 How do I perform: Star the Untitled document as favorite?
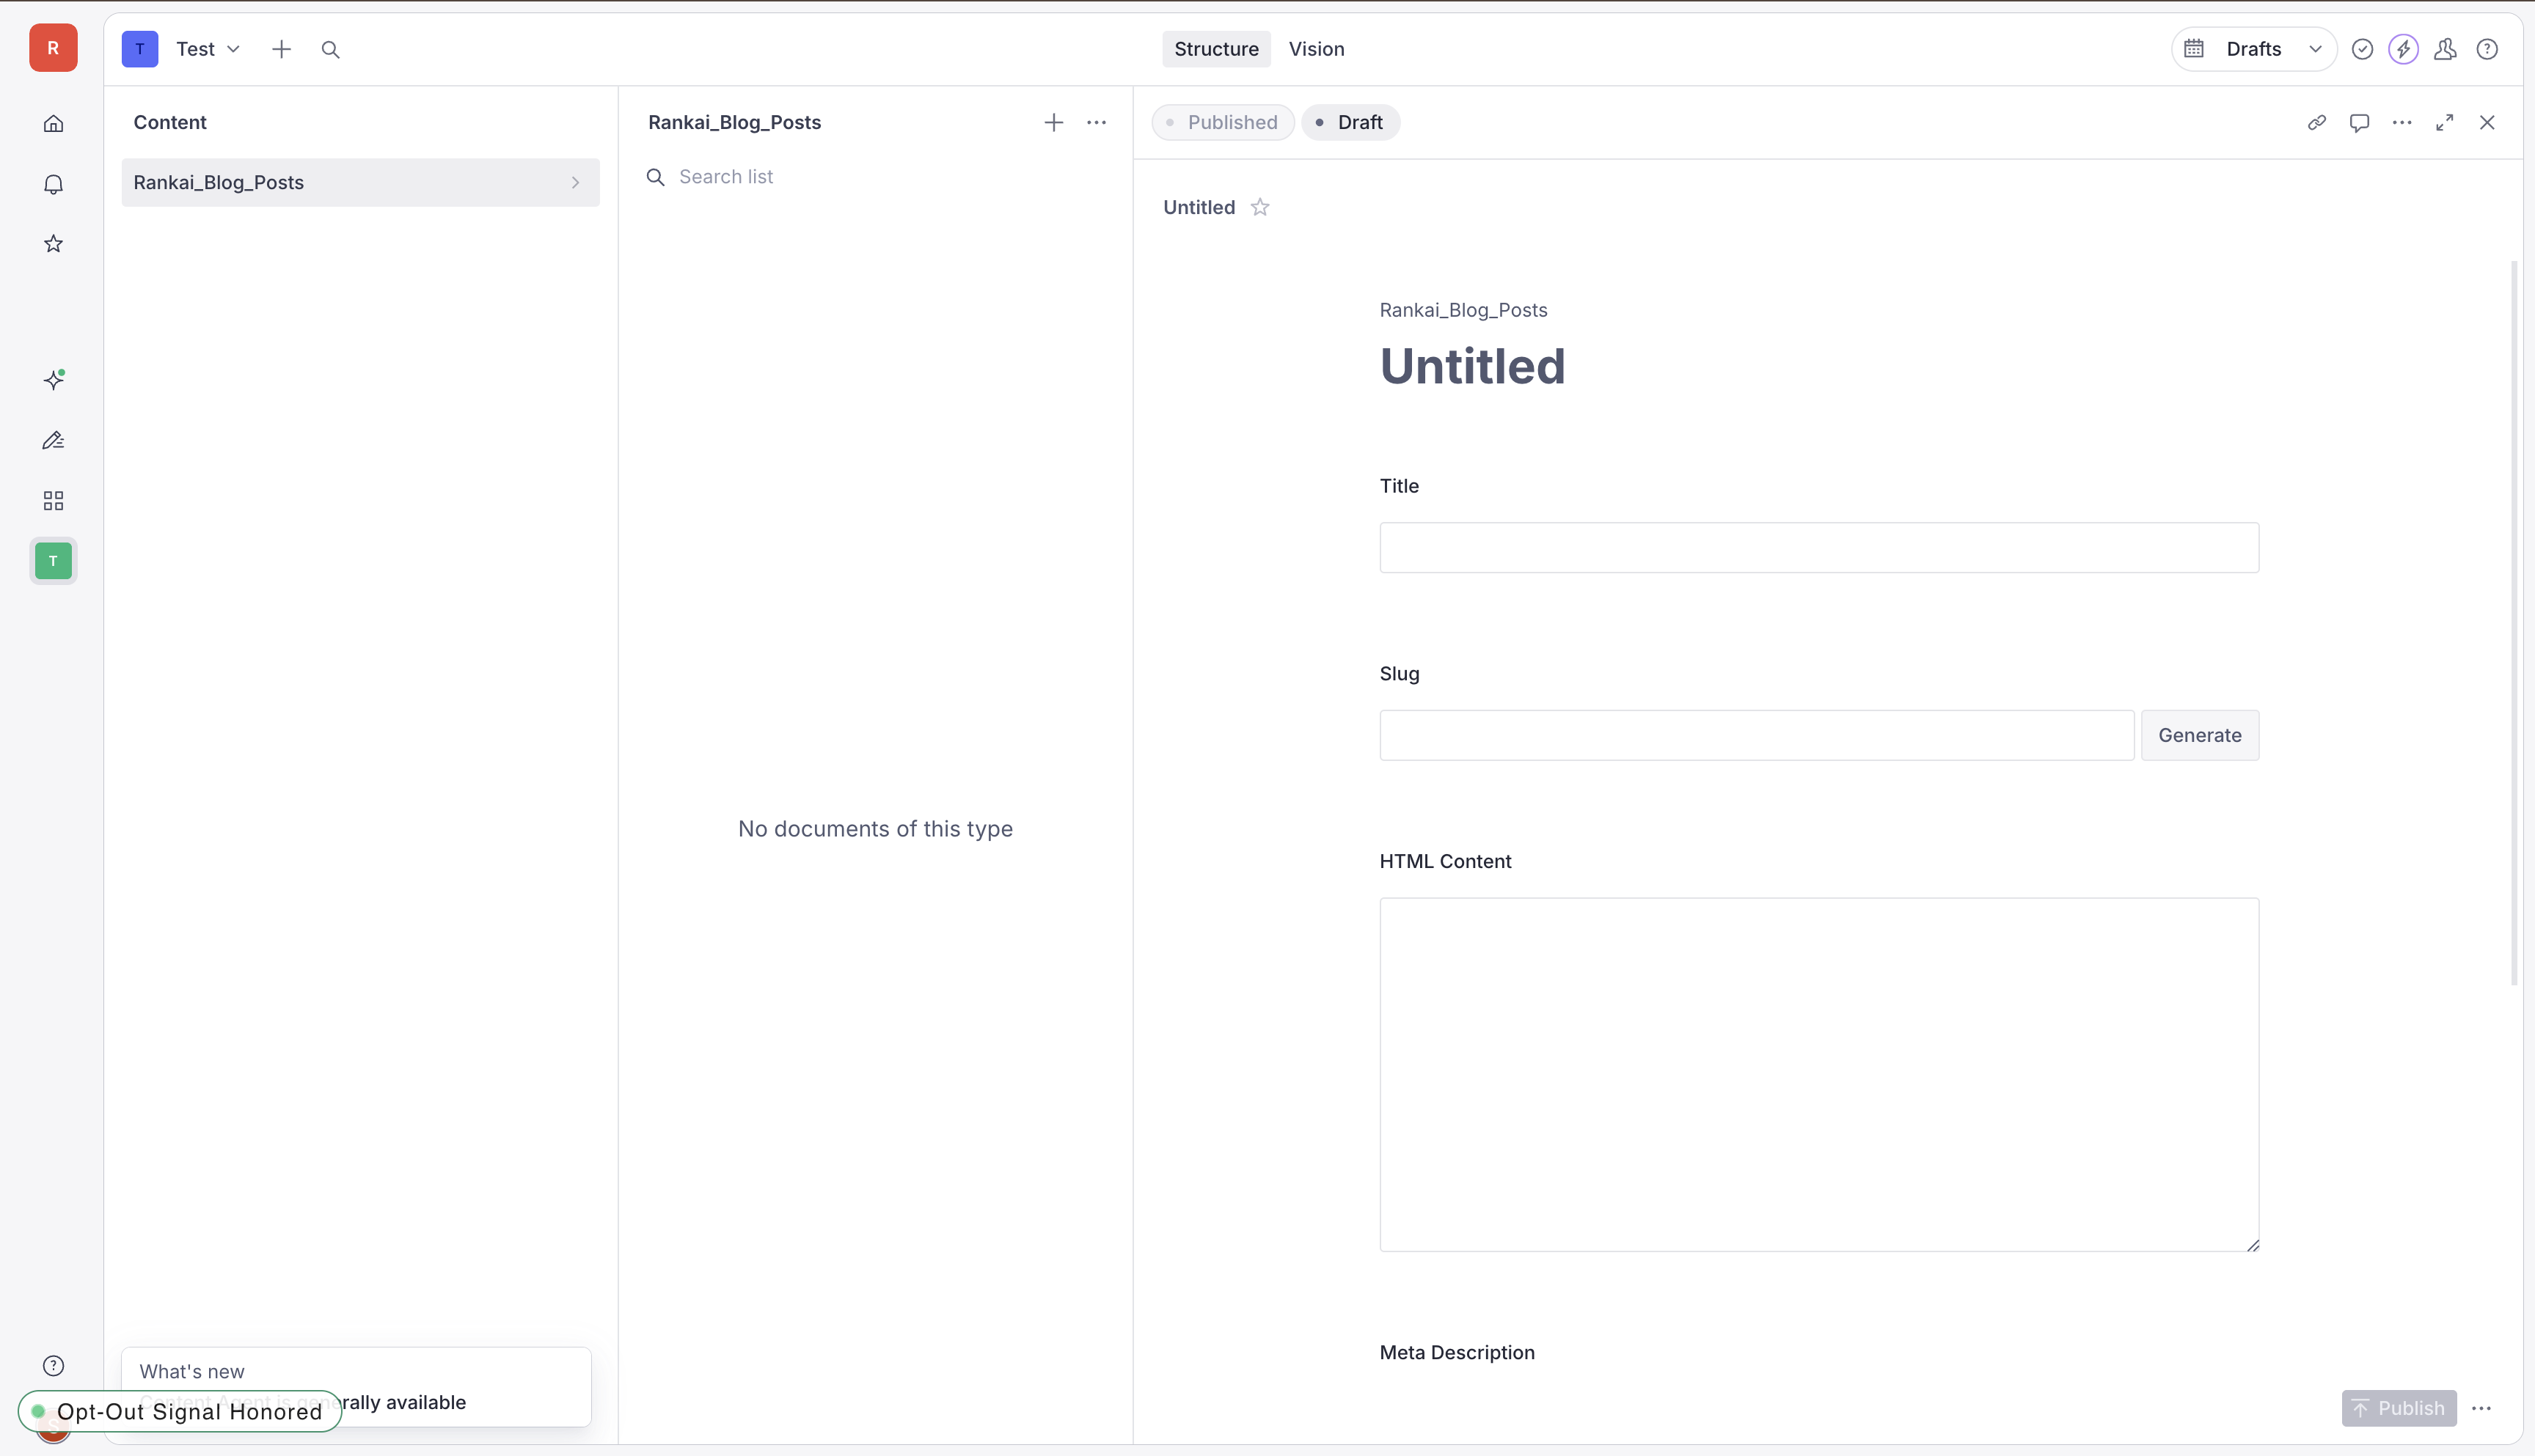click(1259, 206)
